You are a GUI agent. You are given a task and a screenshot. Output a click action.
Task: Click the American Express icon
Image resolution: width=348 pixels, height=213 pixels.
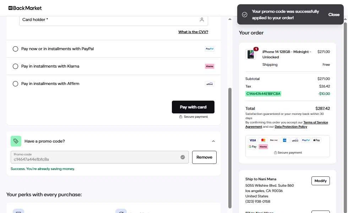coord(284,140)
